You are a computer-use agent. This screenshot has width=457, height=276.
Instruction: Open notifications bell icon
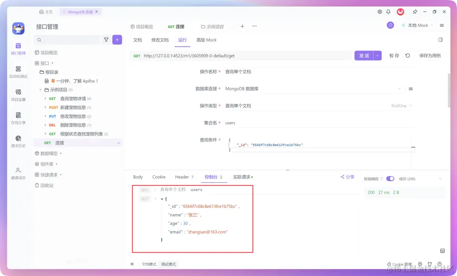coord(388,12)
